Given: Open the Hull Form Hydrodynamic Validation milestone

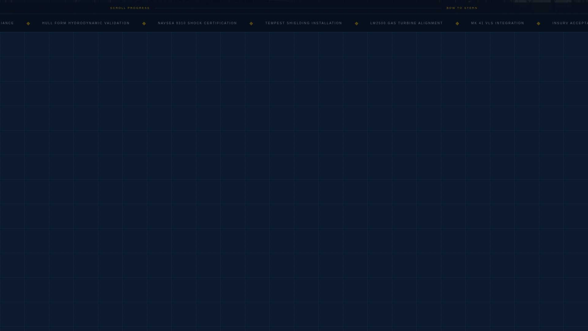Looking at the screenshot, I should point(86,23).
